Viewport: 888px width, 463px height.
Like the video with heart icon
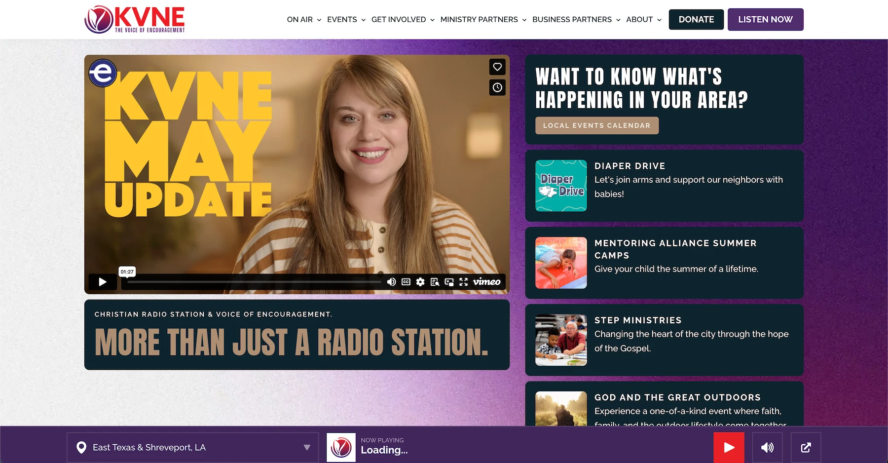497,67
